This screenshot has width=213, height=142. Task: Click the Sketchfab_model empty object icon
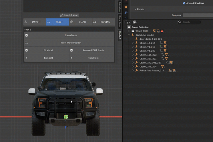tap(133, 35)
